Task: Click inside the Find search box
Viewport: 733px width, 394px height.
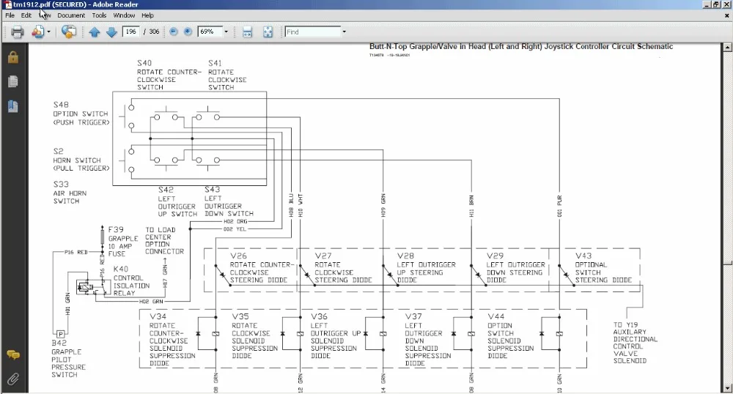Action: click(312, 32)
